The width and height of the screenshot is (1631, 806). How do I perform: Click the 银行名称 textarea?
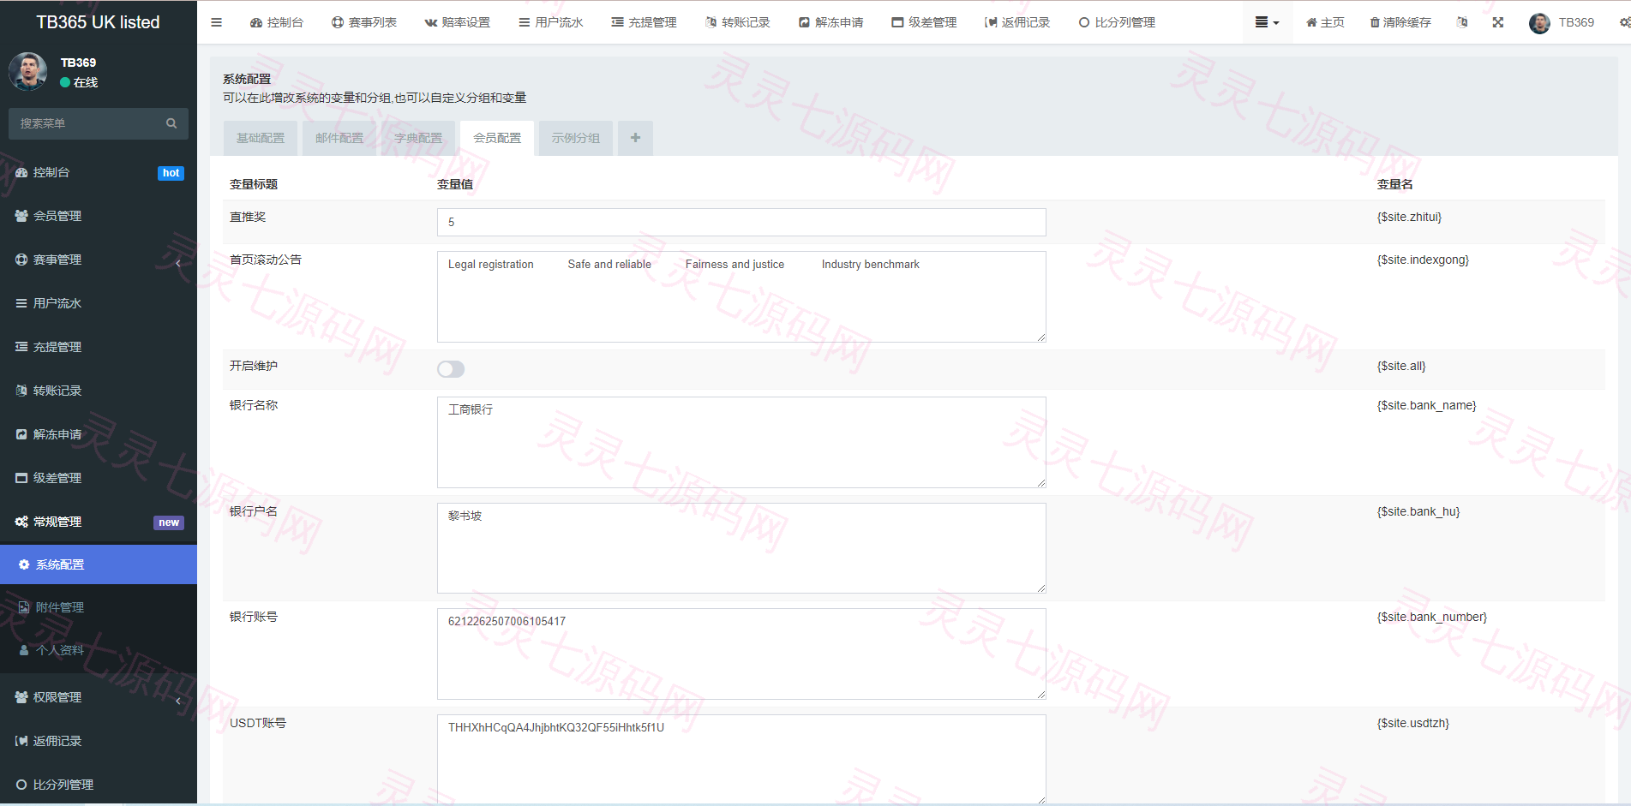tap(741, 442)
